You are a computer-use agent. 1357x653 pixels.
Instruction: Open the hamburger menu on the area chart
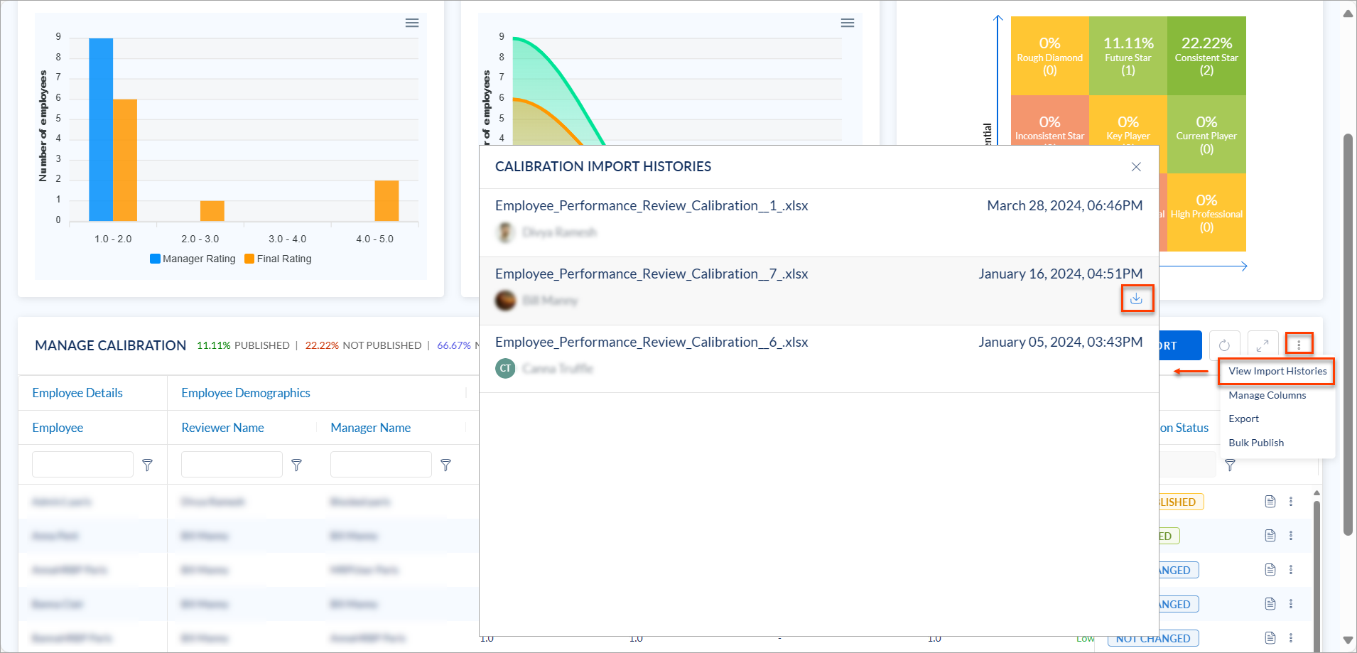[x=848, y=23]
